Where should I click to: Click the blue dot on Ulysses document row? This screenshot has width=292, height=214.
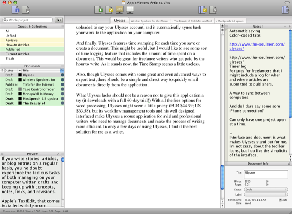pos(62,75)
